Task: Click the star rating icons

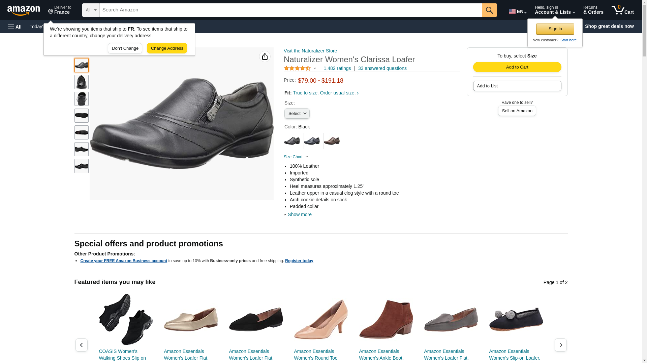Action: coord(297,69)
